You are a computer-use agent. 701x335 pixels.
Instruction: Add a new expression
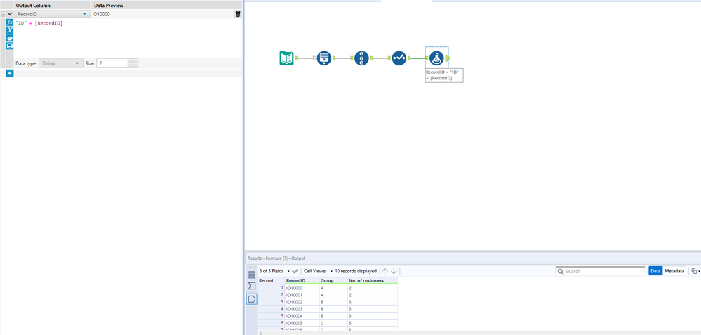9,73
